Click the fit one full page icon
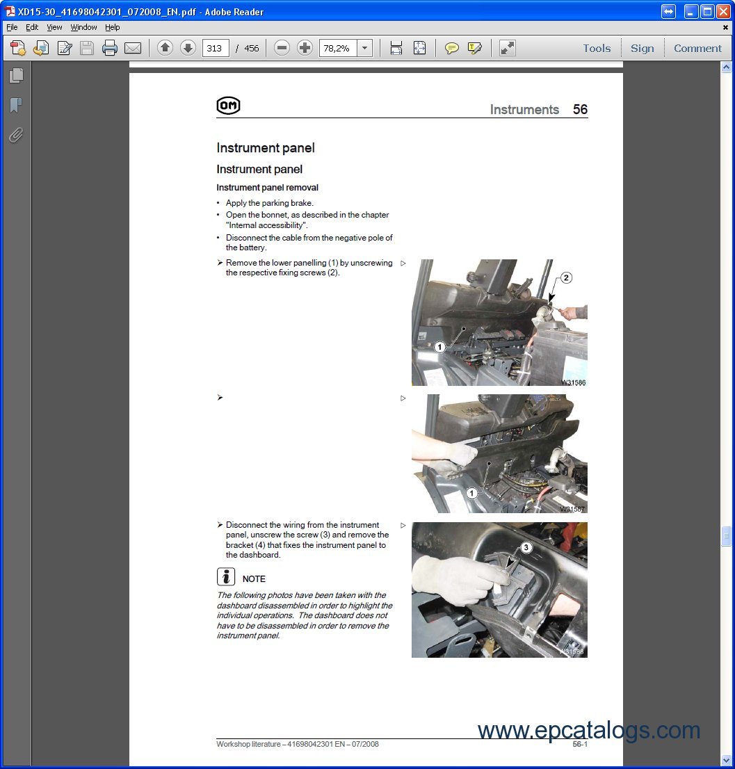The height and width of the screenshot is (769, 735). [420, 48]
